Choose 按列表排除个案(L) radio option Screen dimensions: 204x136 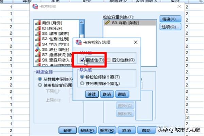click(x=82, y=83)
